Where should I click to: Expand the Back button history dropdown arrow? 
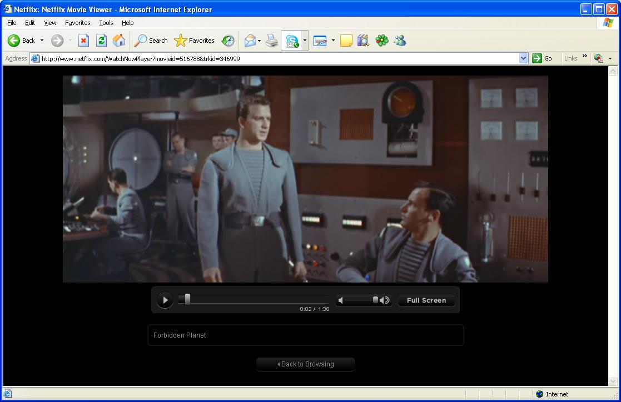tap(42, 41)
